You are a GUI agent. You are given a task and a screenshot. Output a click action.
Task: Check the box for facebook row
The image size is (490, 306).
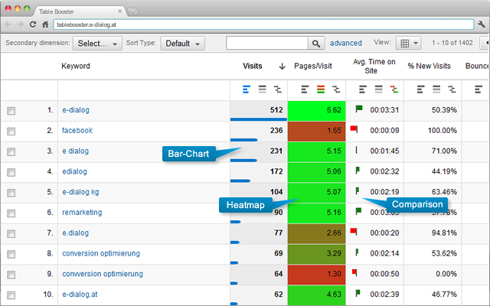click(11, 132)
